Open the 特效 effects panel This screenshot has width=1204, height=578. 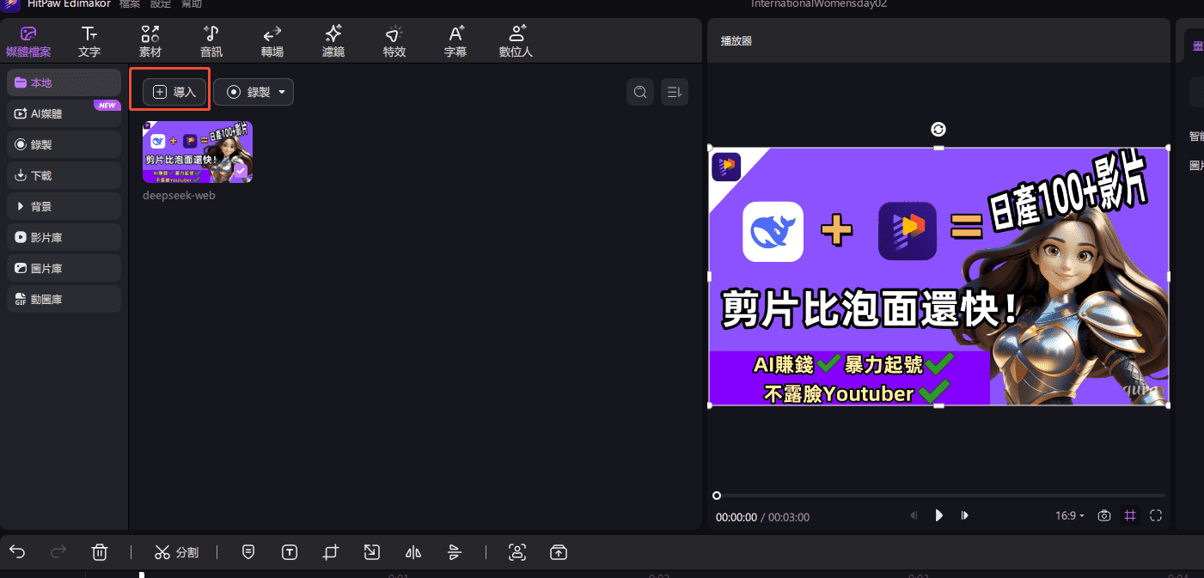coord(394,40)
